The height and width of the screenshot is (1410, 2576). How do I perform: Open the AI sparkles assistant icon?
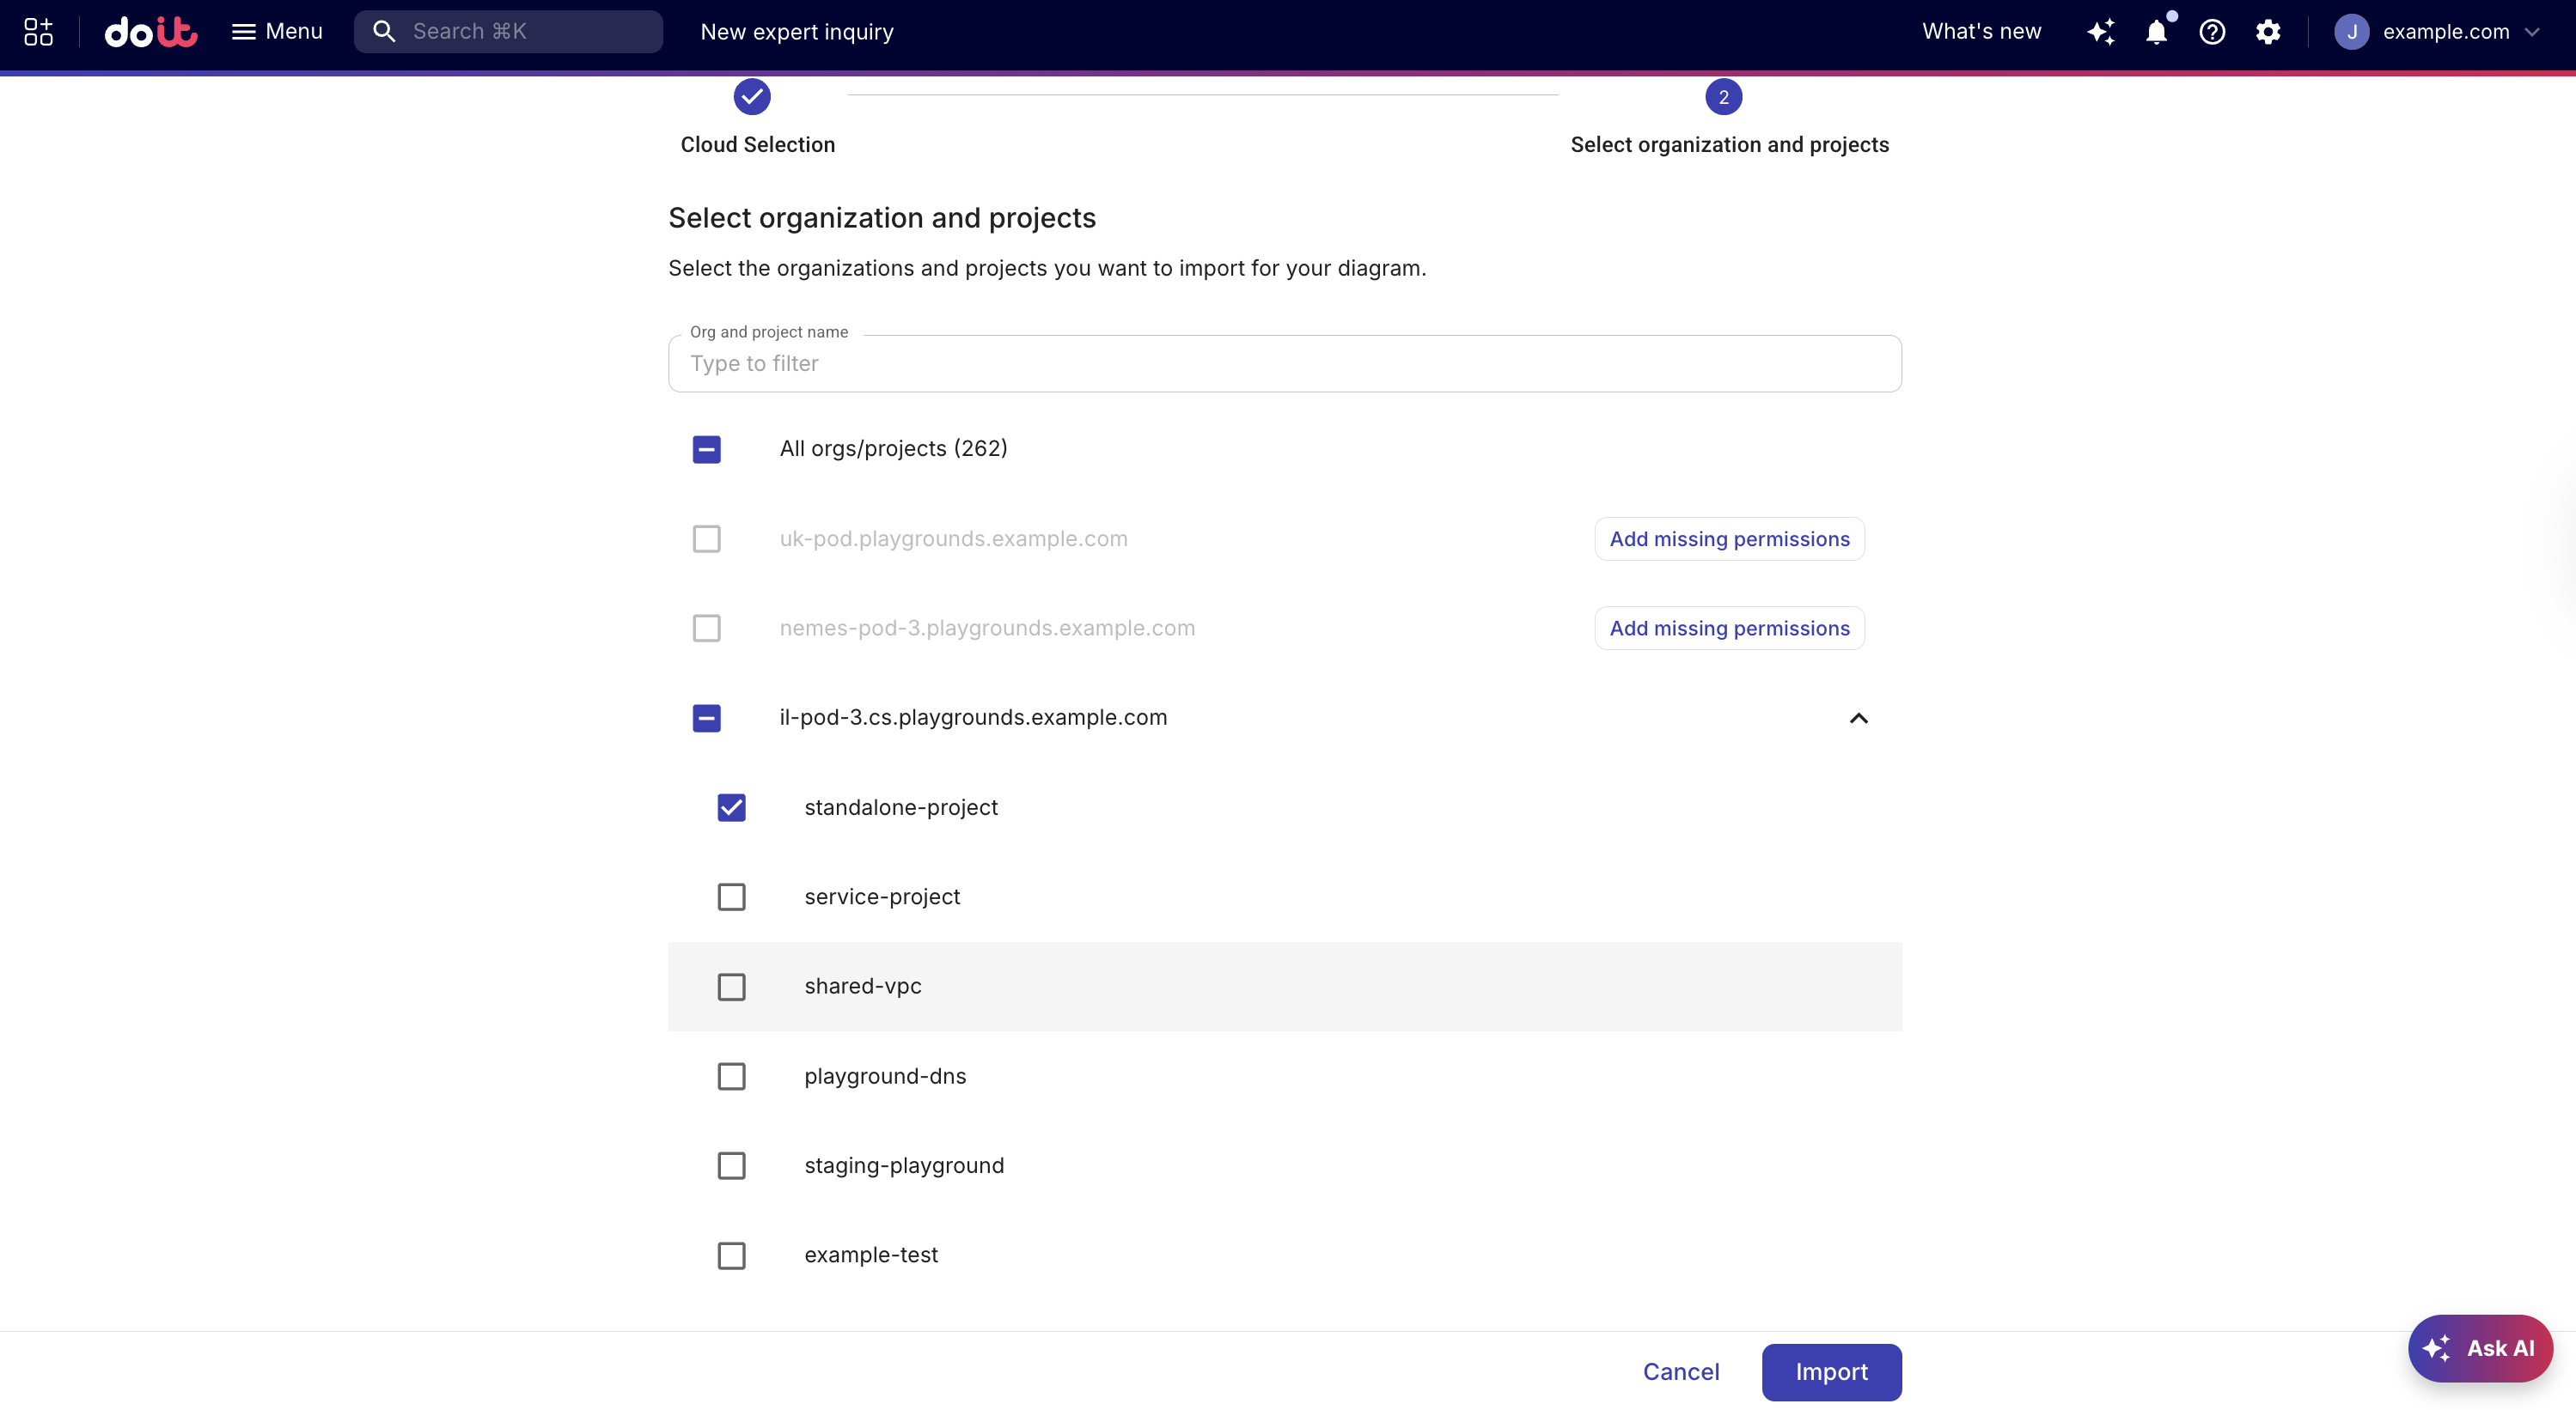(x=2101, y=31)
